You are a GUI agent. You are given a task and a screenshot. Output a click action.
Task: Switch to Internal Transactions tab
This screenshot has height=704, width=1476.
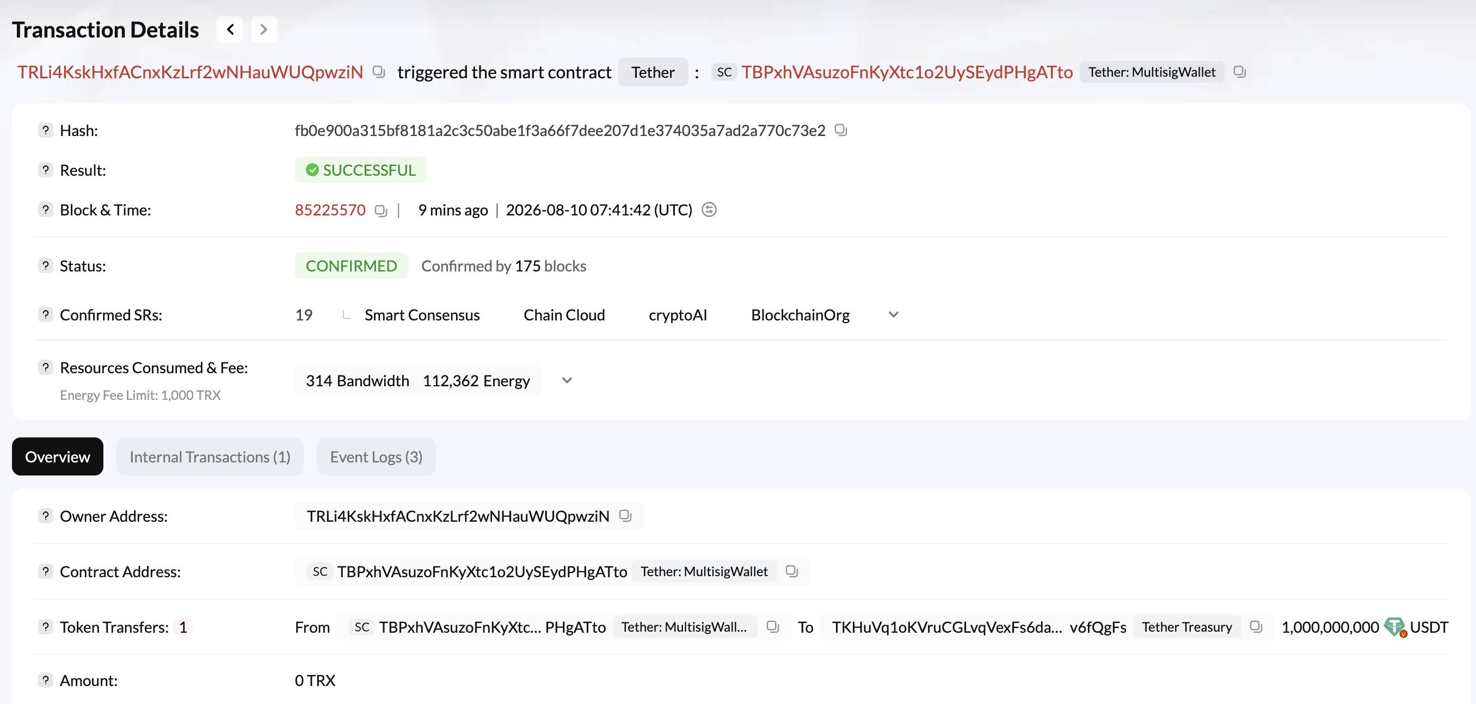tap(210, 456)
